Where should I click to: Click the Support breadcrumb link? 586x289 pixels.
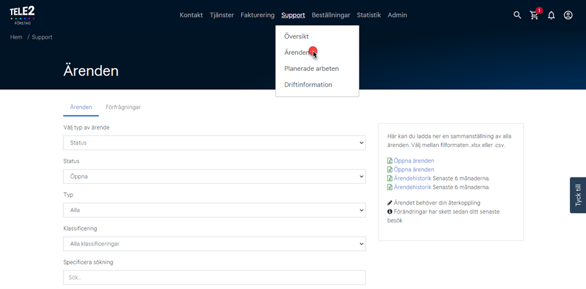(x=42, y=37)
